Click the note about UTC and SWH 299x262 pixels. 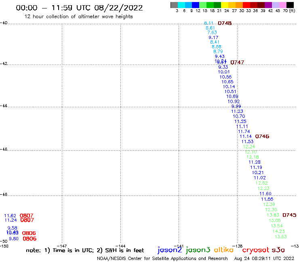(x=85, y=250)
